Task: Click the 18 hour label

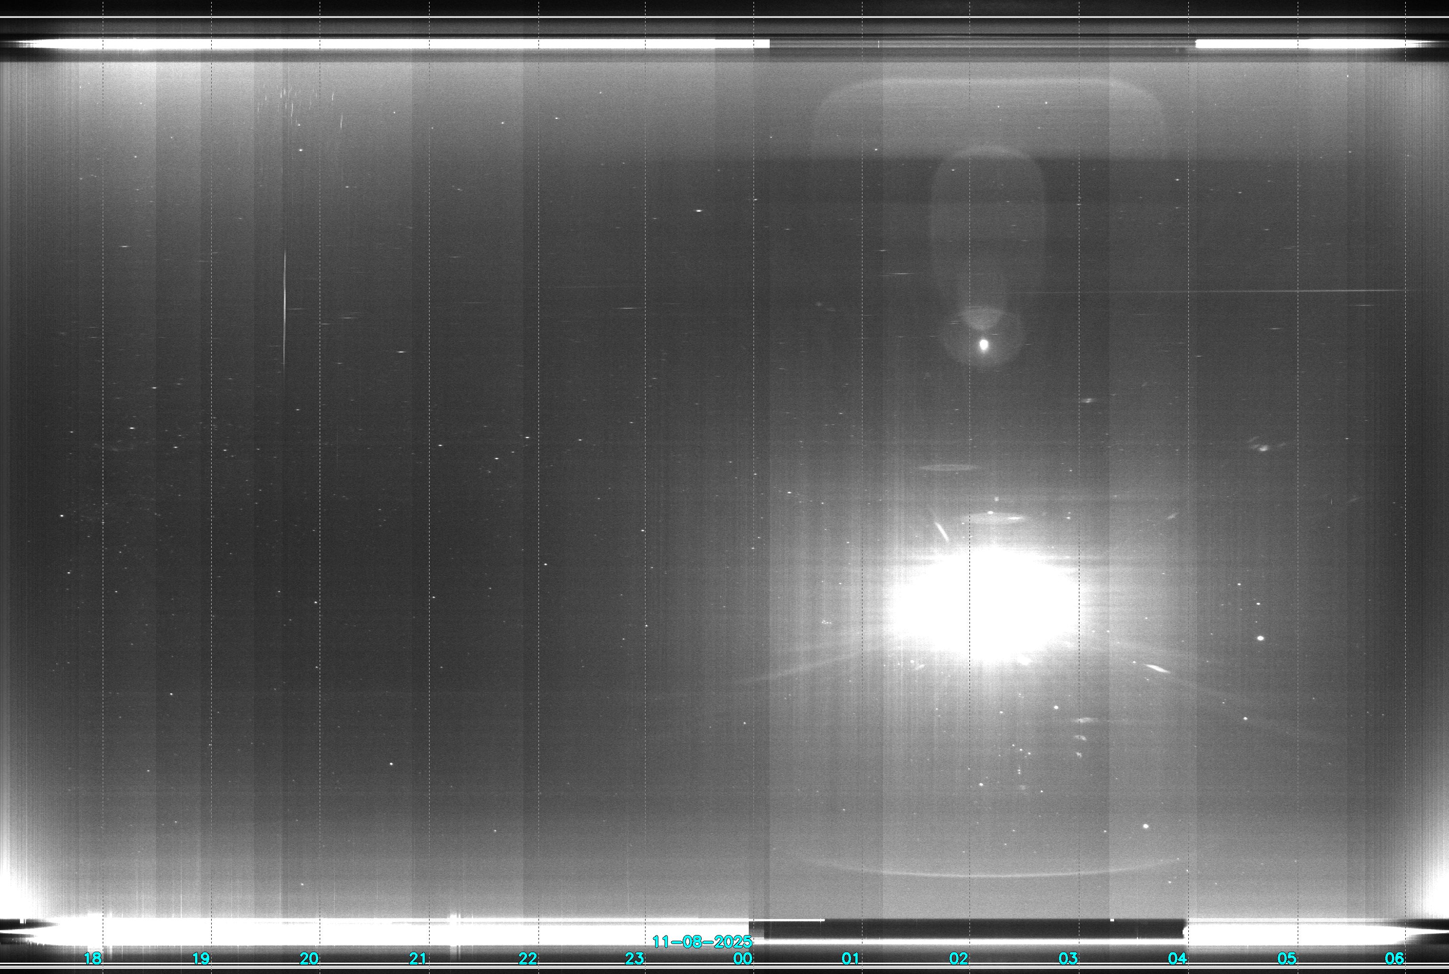Action: click(93, 958)
